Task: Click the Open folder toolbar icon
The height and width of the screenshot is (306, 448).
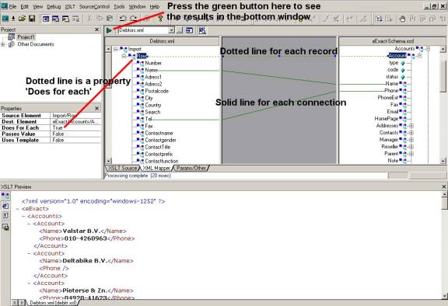Action: click(x=22, y=19)
